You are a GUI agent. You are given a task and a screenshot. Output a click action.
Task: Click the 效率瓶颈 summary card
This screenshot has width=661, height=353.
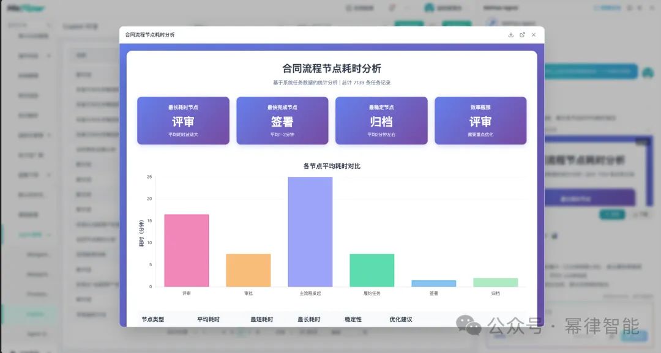tap(480, 121)
